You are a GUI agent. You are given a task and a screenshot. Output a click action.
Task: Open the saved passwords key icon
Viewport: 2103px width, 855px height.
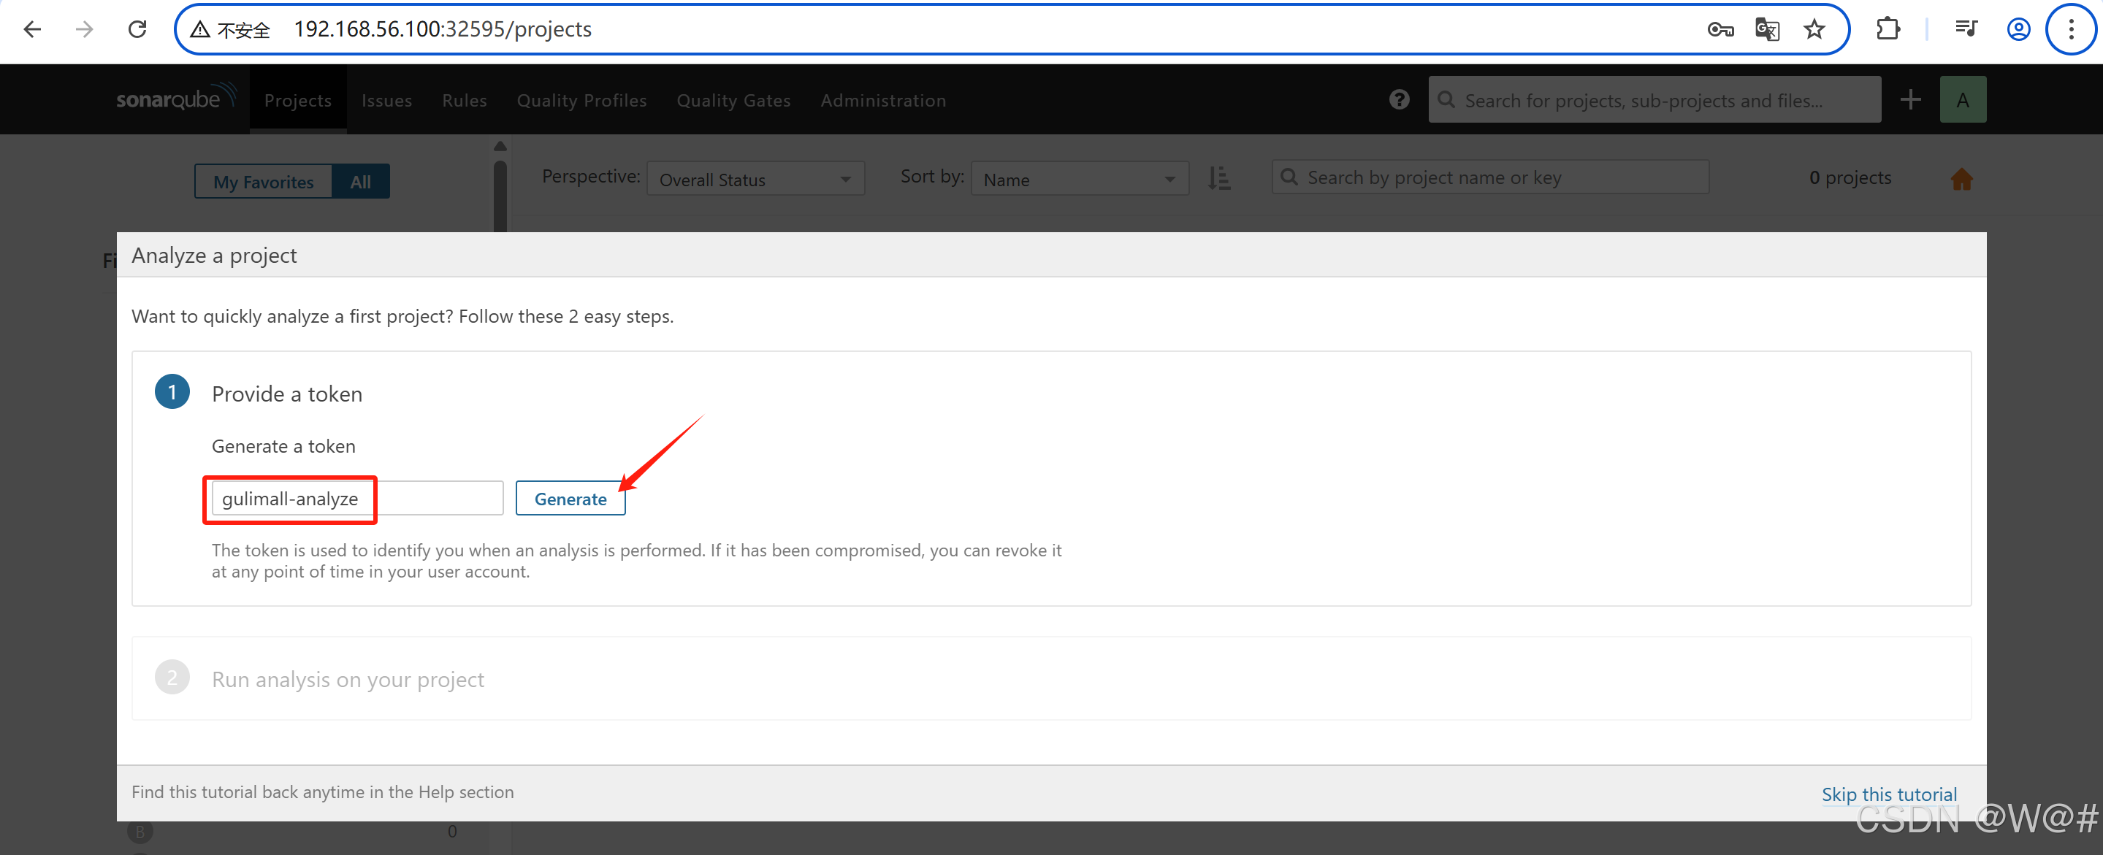click(x=1720, y=30)
